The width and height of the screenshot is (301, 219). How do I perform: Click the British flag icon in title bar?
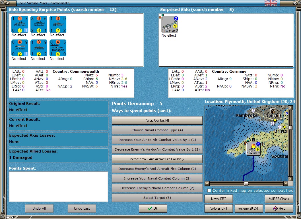(271, 3)
